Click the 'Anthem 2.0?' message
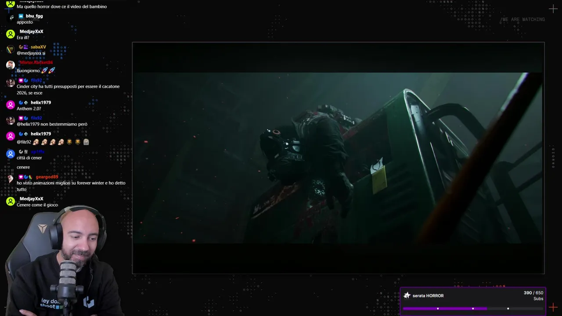 coord(29,108)
